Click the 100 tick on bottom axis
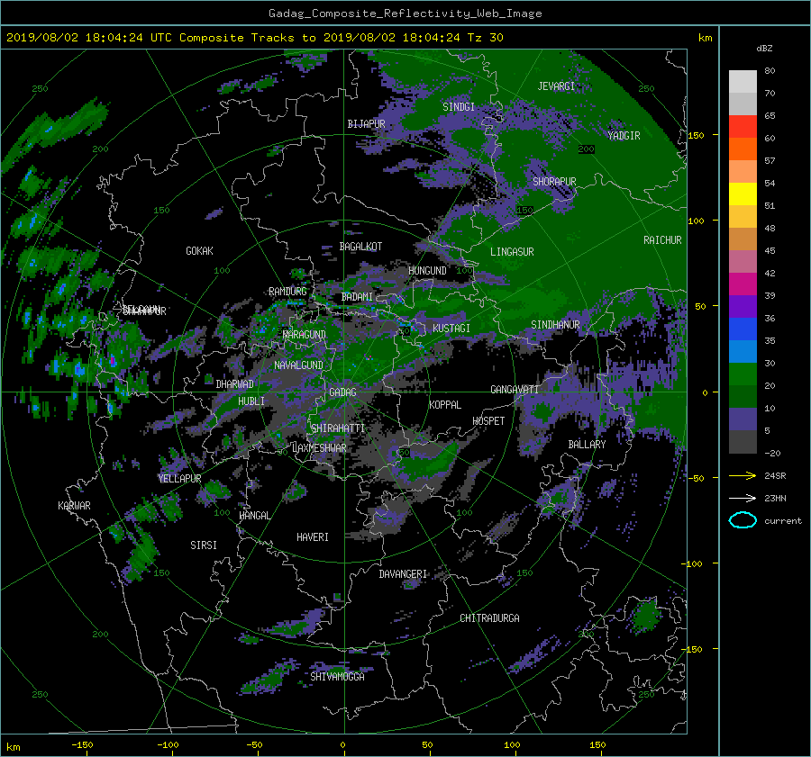This screenshot has width=811, height=757. [512, 744]
